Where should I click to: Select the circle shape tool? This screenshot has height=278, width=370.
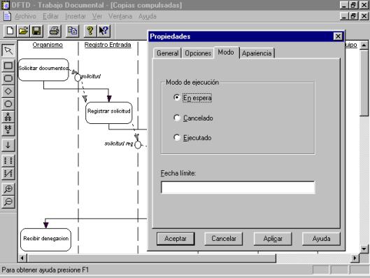click(x=8, y=104)
